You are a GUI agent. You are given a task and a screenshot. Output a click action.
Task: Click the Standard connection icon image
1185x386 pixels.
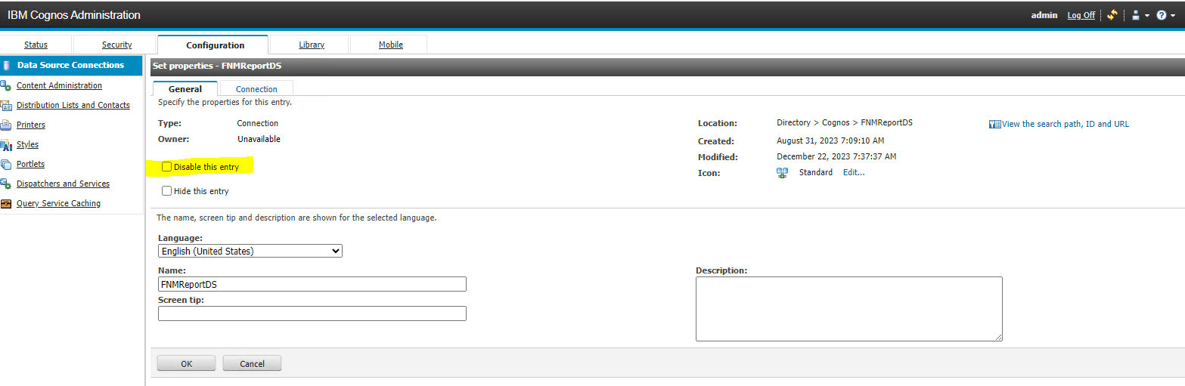coord(783,173)
